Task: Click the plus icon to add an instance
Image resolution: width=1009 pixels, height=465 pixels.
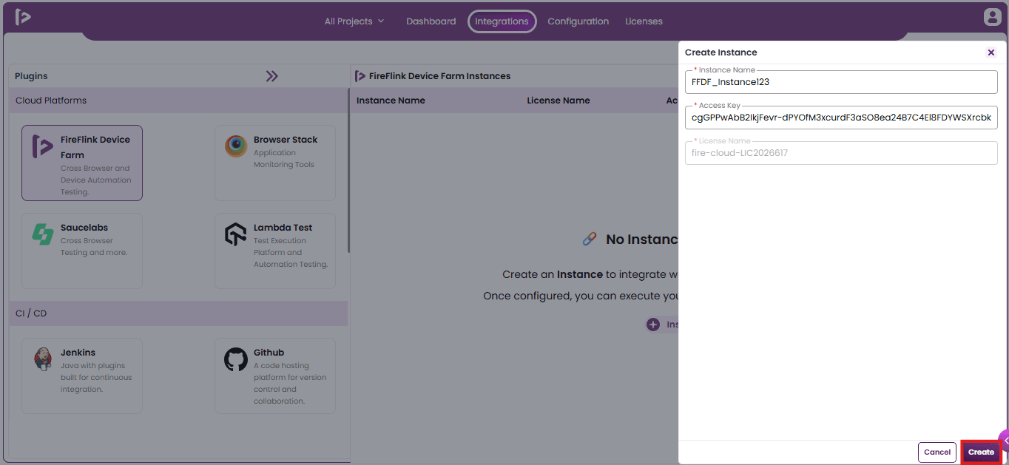Action: [x=653, y=325]
